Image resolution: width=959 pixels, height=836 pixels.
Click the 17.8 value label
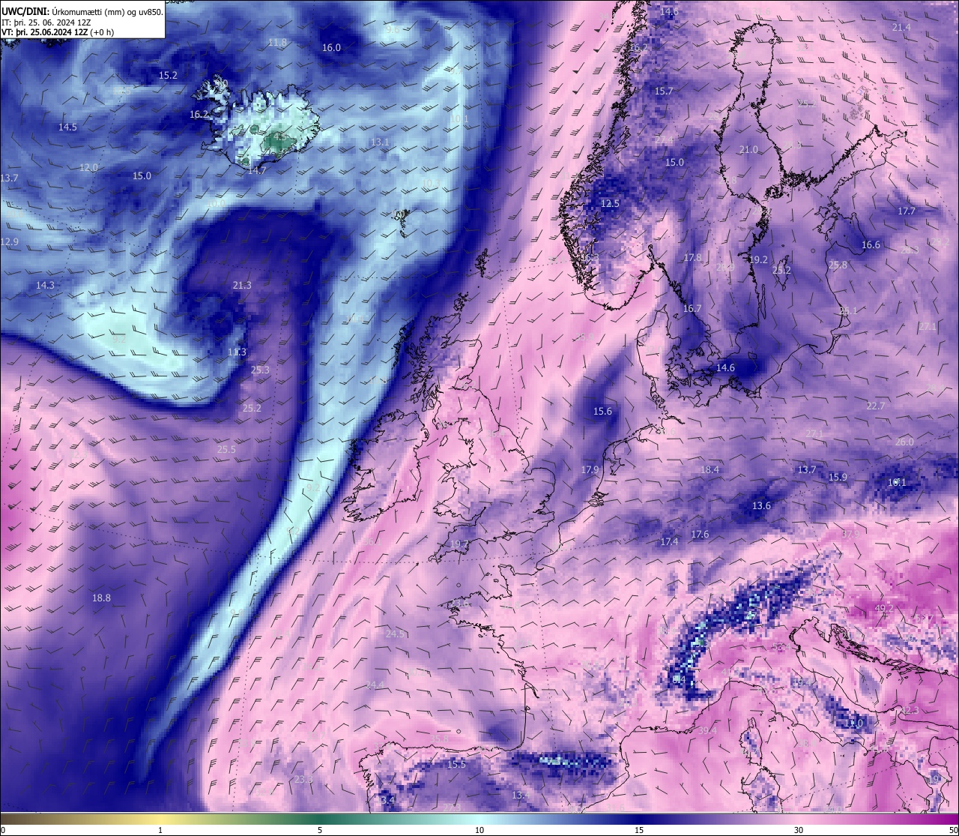[693, 257]
